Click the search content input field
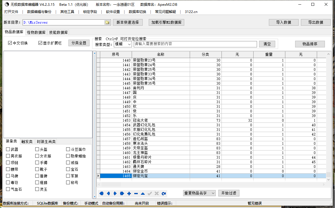Image resolution: width=335 pixels, height=208 pixels. click(195, 44)
